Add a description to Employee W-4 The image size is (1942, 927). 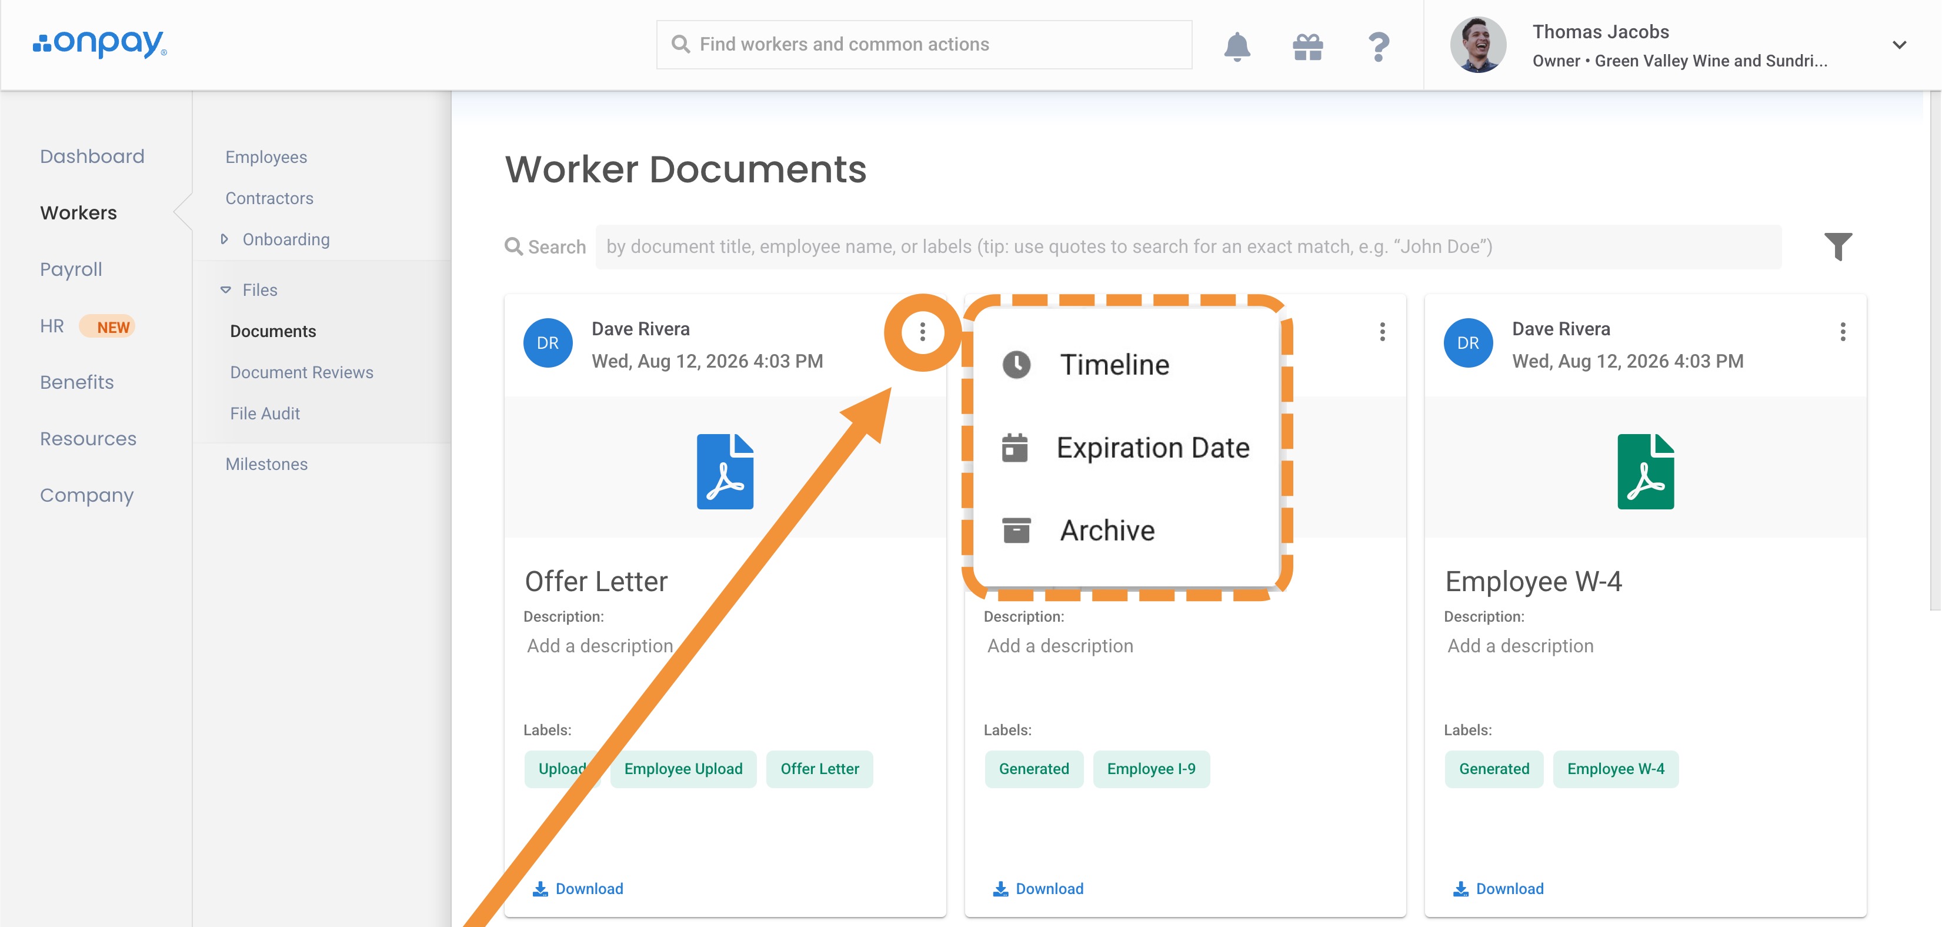(1520, 646)
